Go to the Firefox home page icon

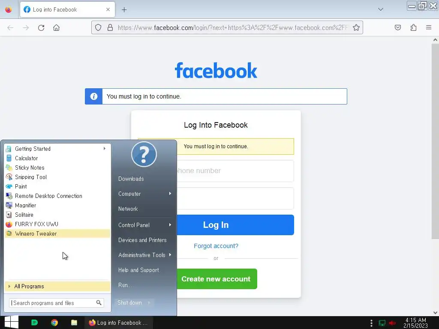56,28
